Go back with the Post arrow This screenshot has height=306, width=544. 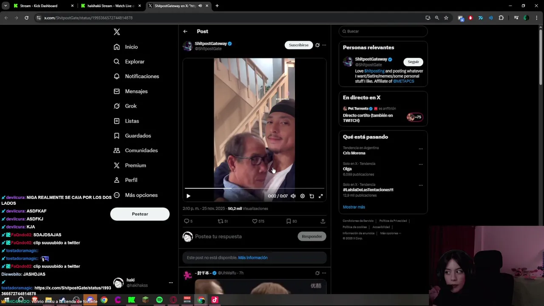(185, 31)
